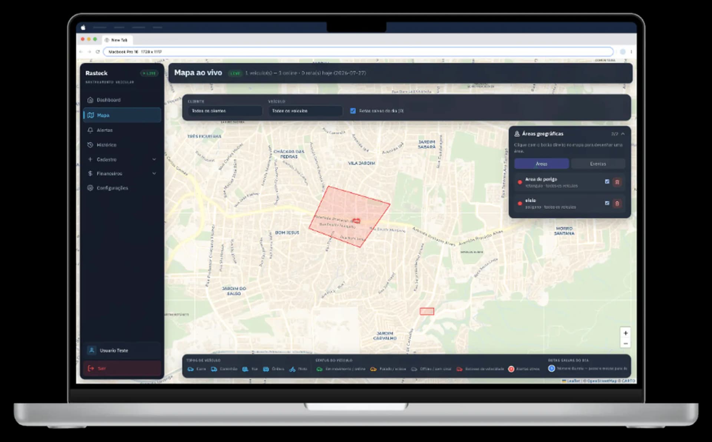Image resolution: width=712 pixels, height=442 pixels.
Task: Click the Sair logout button
Action: click(122, 368)
